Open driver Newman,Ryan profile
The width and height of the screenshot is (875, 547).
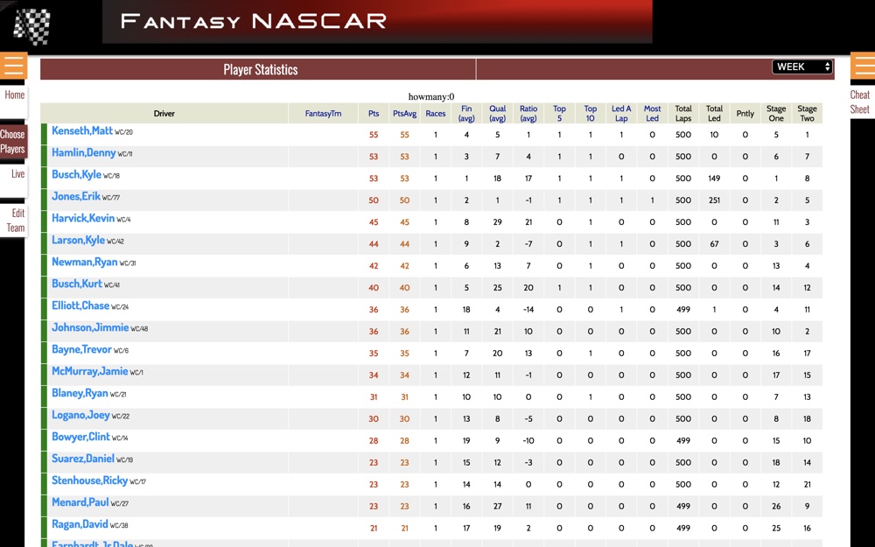(85, 262)
